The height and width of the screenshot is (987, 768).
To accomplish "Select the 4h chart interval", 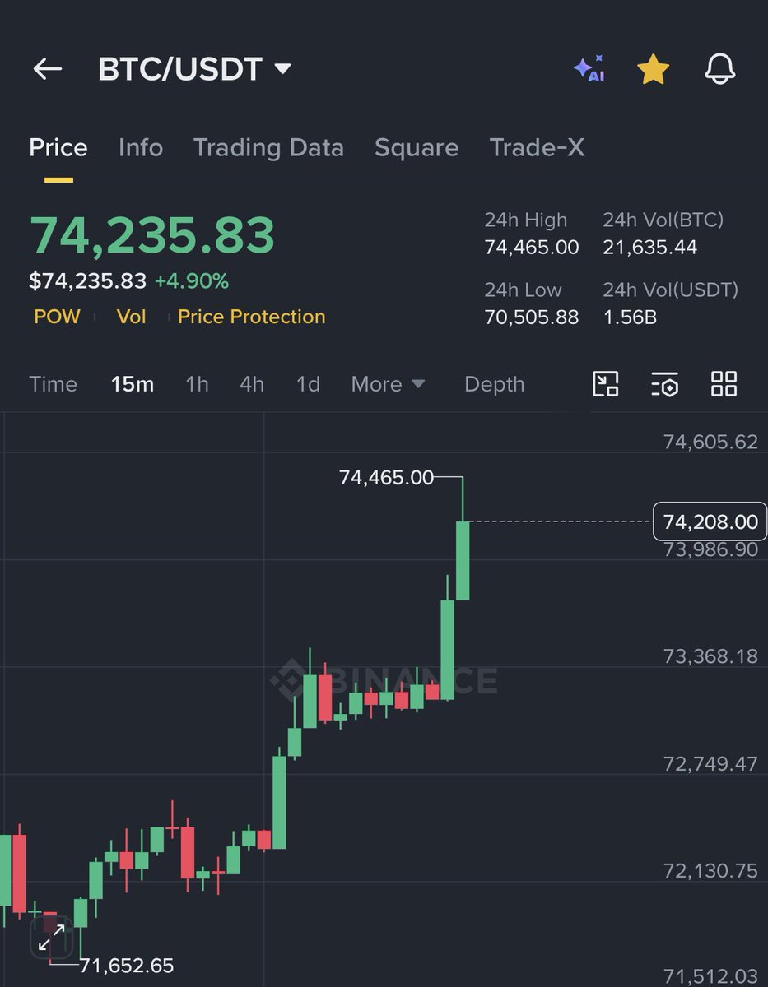I will coord(252,384).
